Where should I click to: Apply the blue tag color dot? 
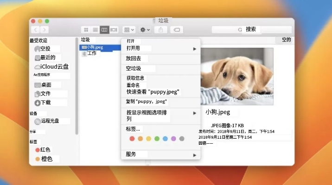(165, 139)
